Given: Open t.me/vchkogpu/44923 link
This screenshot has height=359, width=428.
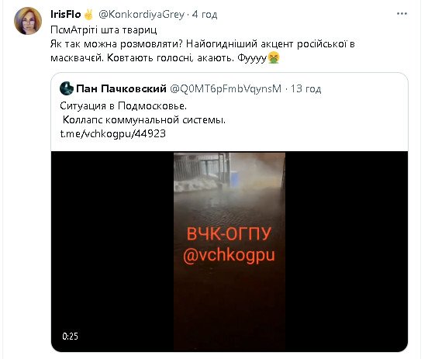Looking at the screenshot, I should click(x=113, y=134).
